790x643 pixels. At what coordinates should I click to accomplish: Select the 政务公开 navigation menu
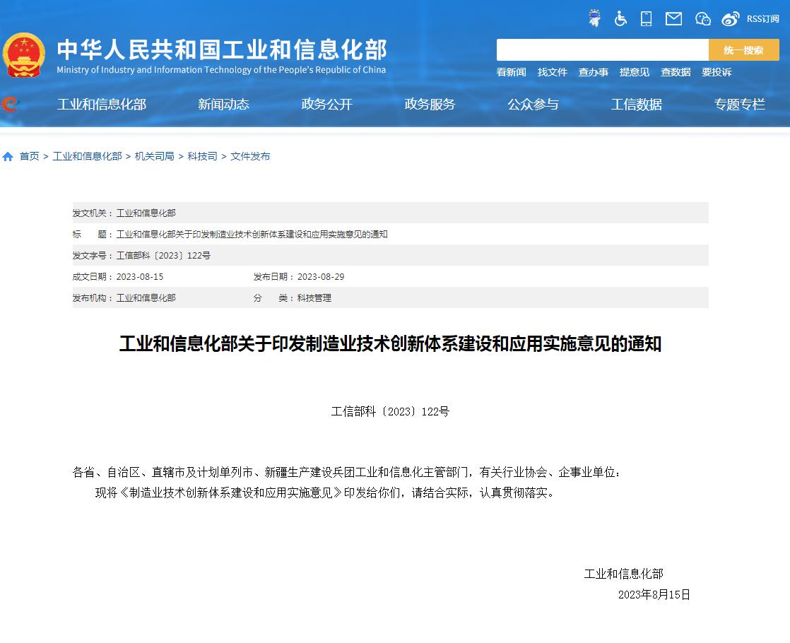point(326,105)
